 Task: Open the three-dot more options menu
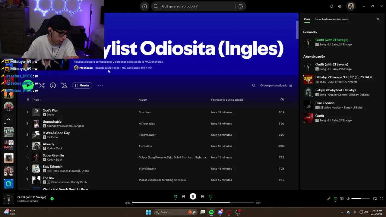[x=100, y=86]
